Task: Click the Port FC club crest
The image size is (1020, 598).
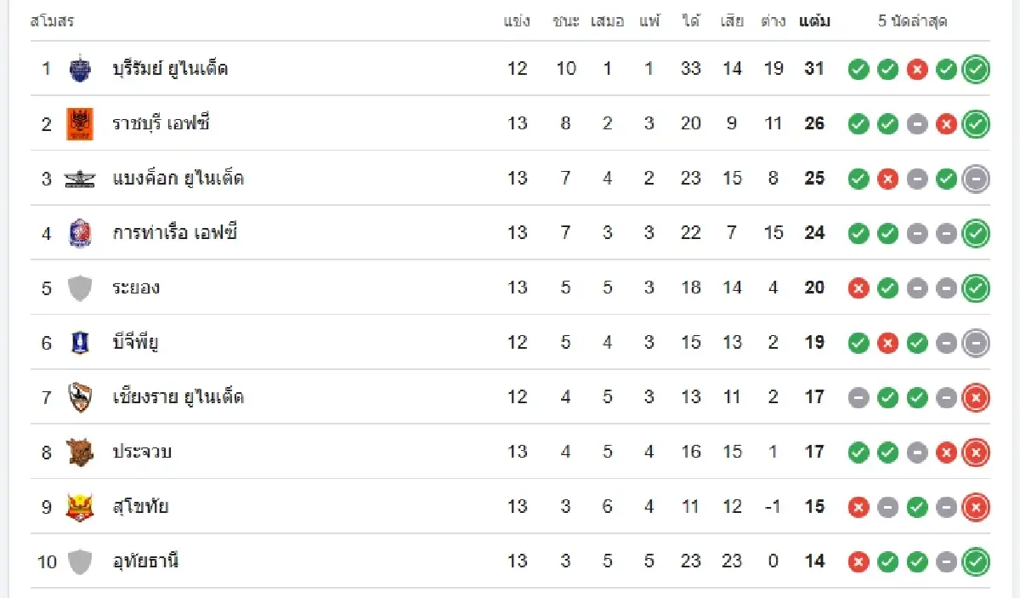Action: coord(79,232)
